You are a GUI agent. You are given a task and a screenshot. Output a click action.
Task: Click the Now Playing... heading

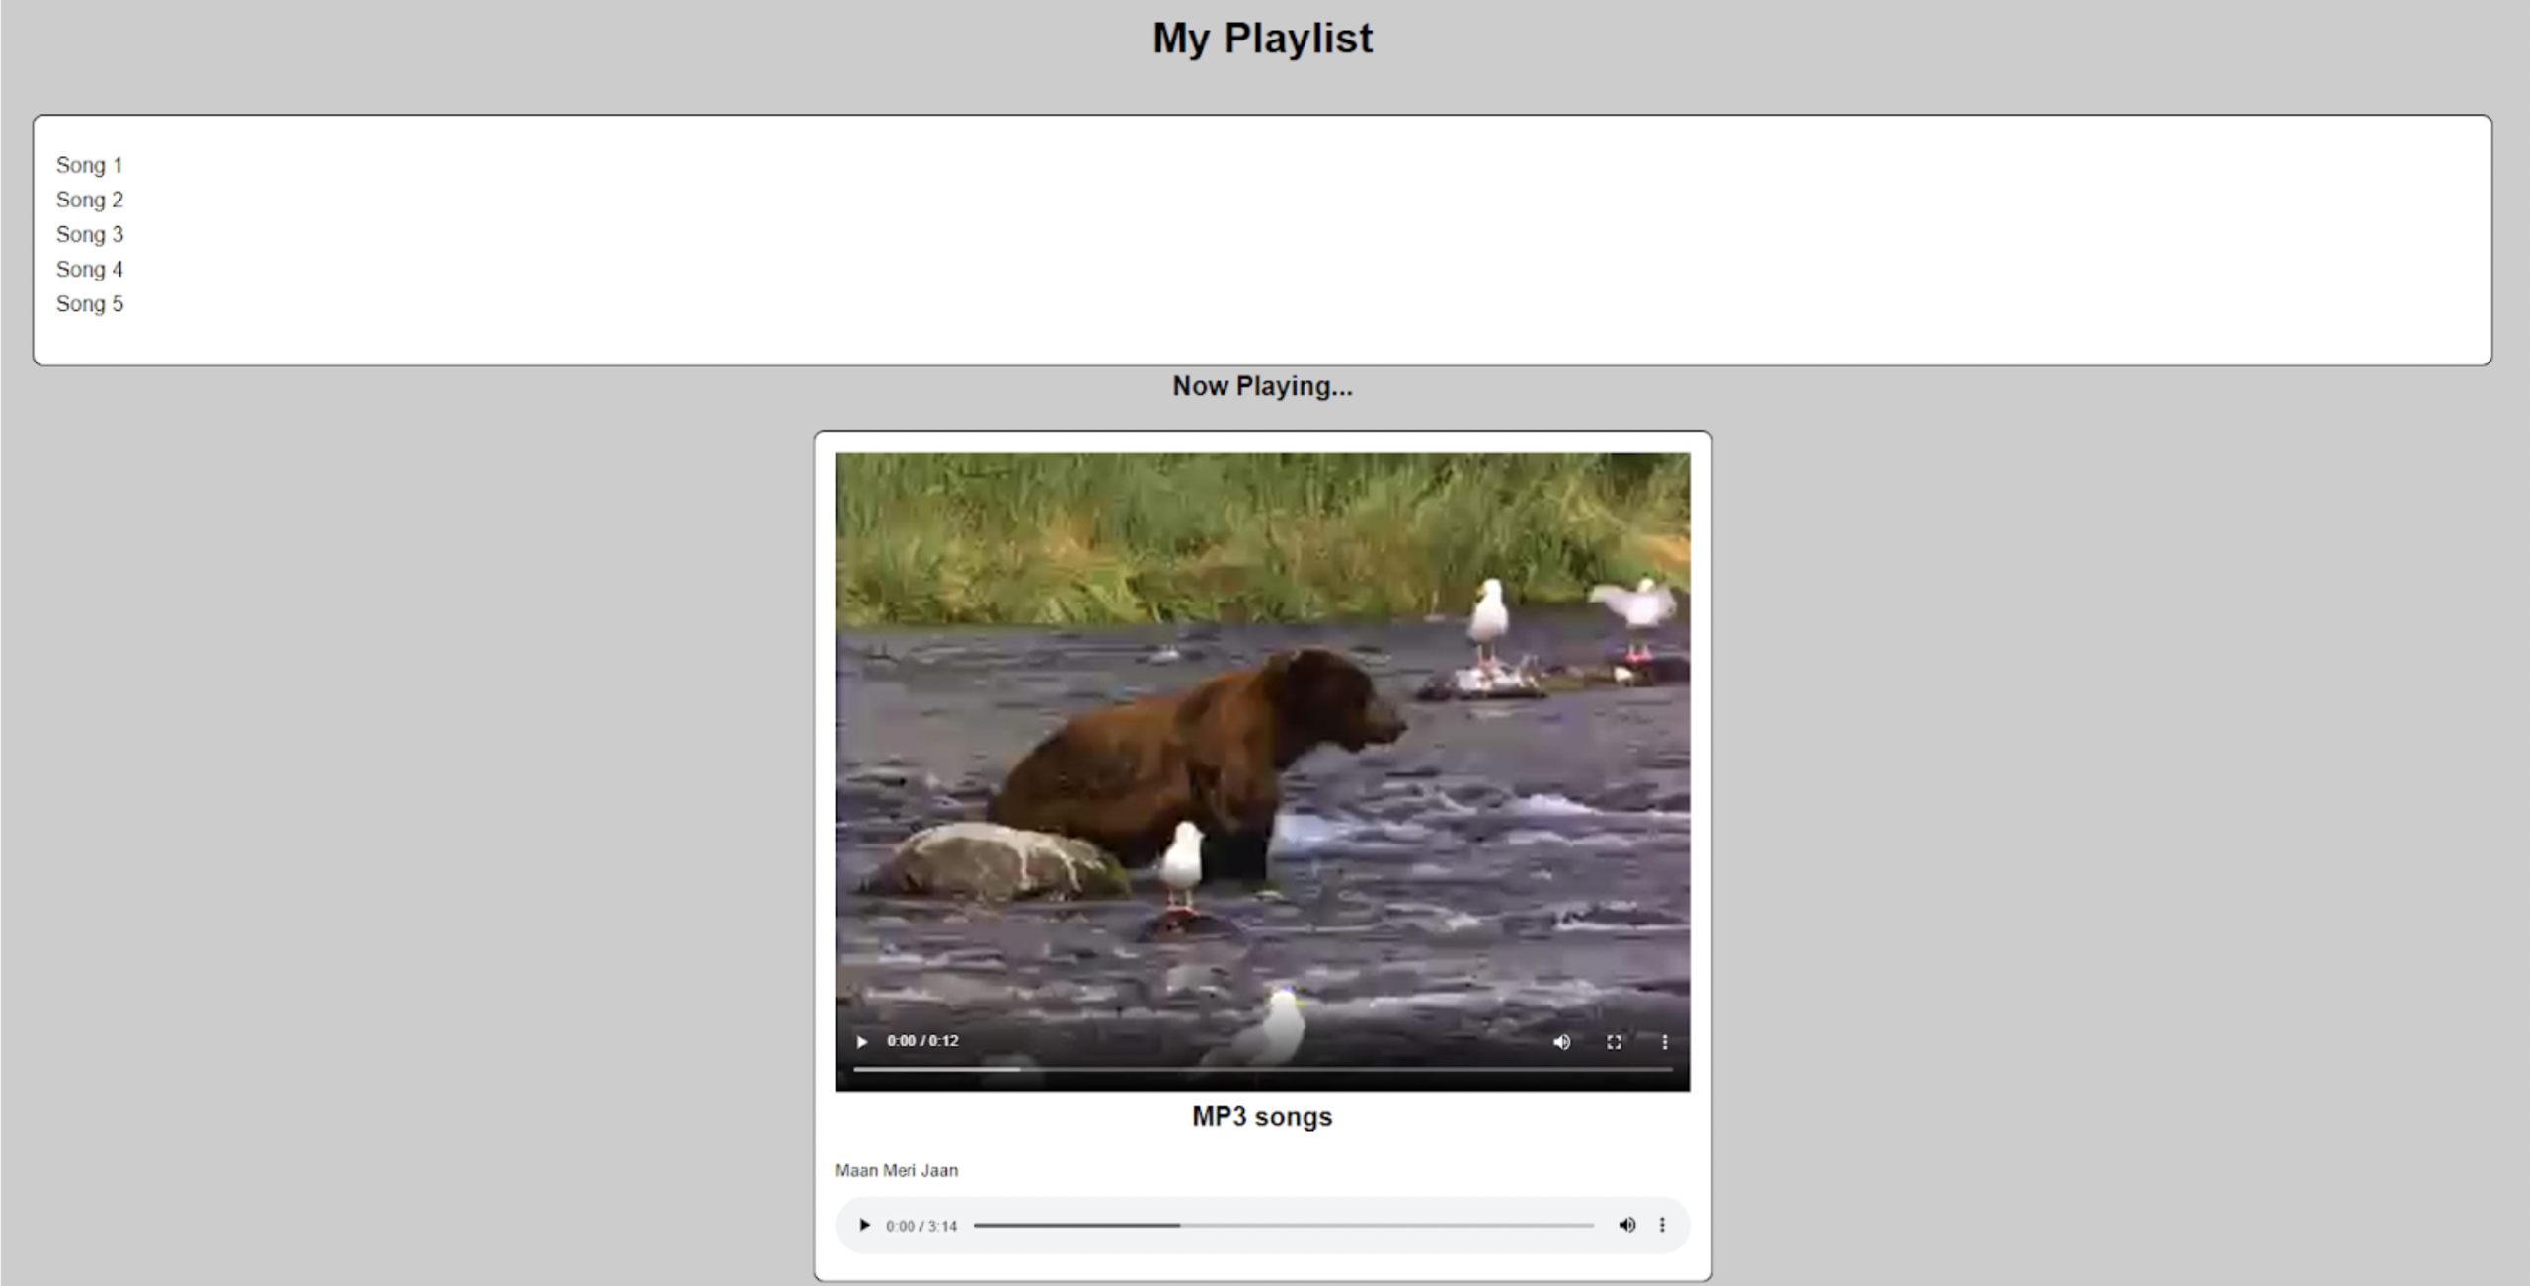coord(1262,386)
